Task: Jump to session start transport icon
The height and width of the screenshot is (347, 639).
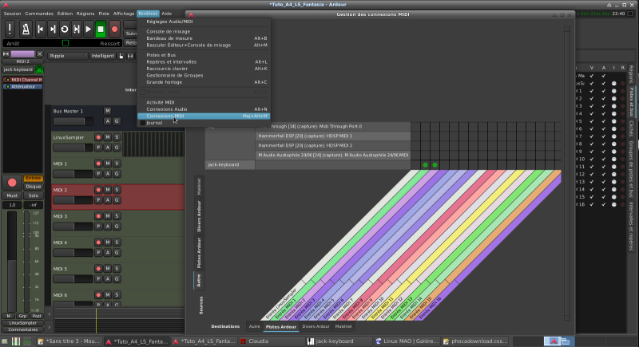Action: pos(38,29)
